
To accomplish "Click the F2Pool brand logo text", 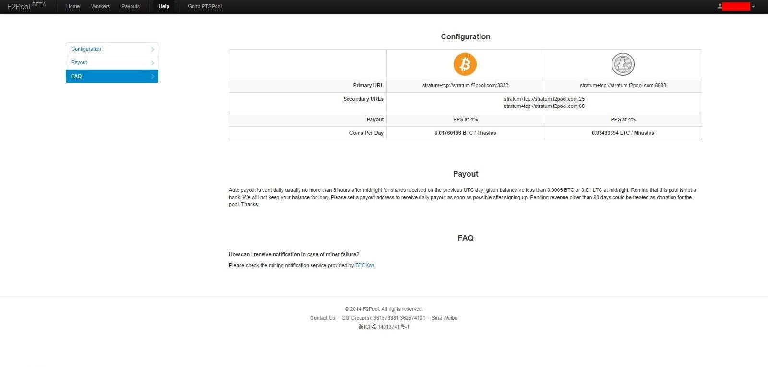I will (x=26, y=6).
